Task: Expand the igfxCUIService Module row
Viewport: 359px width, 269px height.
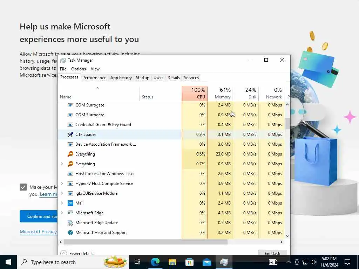Action: pos(62,193)
